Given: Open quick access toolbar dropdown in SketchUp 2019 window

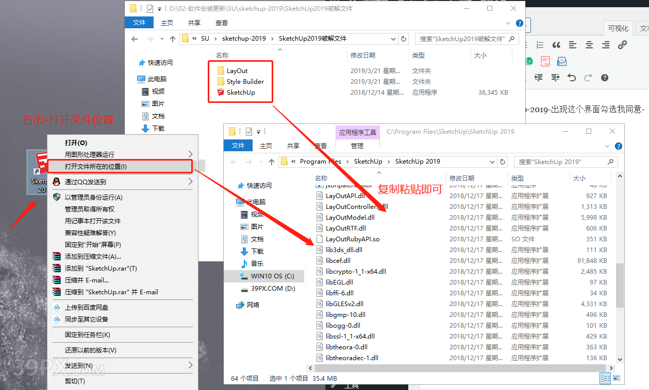Looking at the screenshot, I should [x=259, y=132].
